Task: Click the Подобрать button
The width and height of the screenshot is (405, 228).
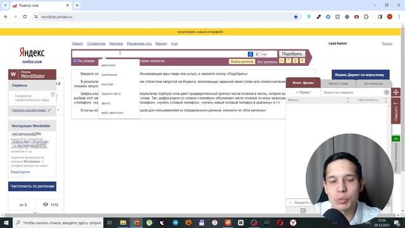Action: tap(292, 54)
